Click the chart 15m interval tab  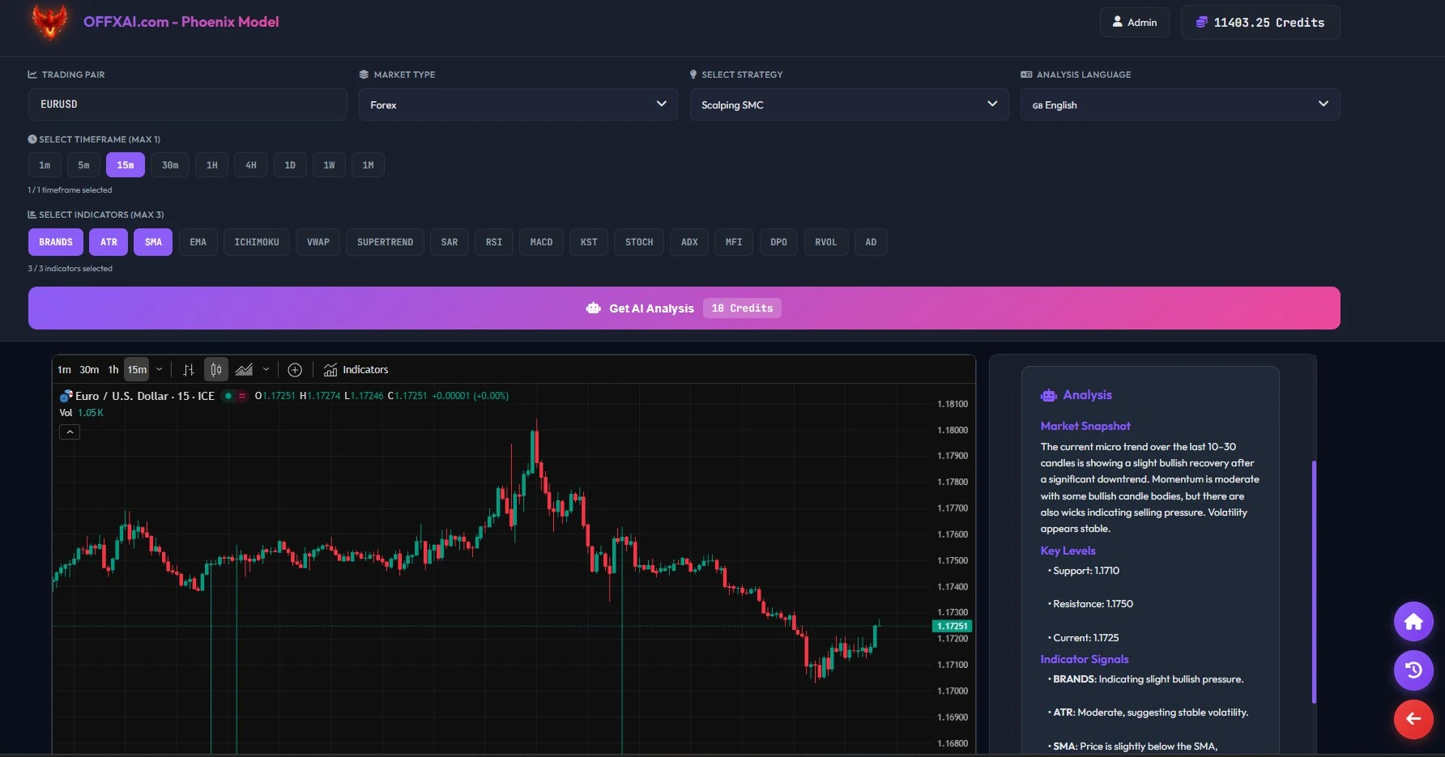click(x=137, y=370)
